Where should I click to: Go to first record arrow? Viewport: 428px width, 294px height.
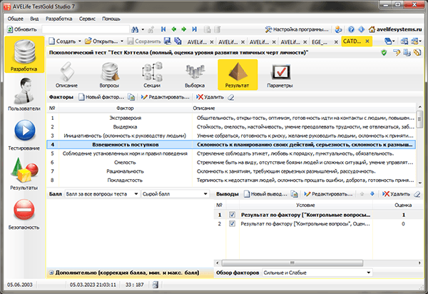[163, 29]
